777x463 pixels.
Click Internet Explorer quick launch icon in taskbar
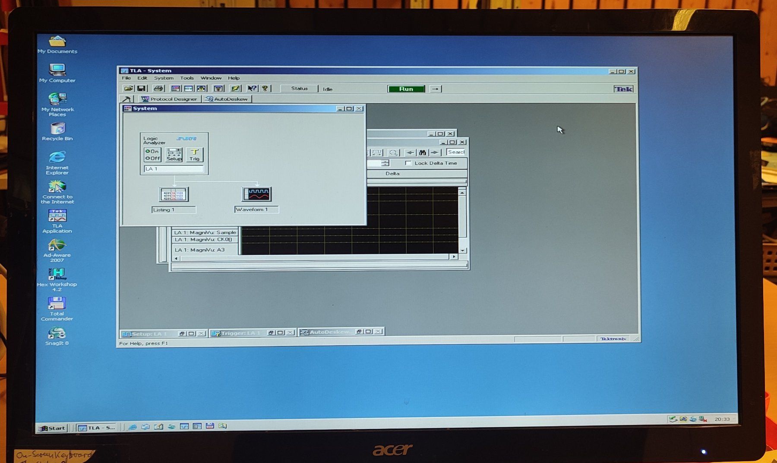[x=133, y=427]
